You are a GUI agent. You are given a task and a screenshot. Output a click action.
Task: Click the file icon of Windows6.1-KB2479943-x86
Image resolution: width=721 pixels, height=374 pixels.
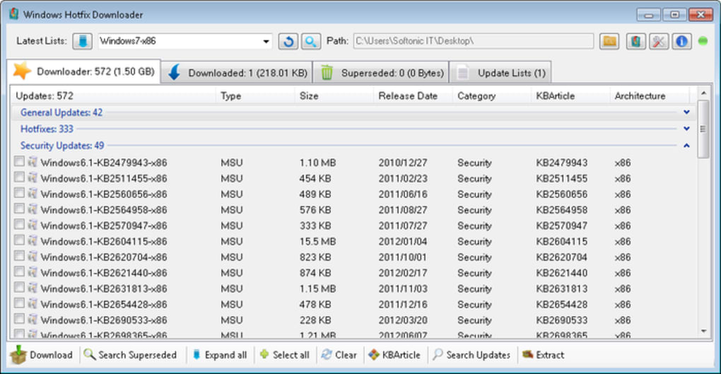[33, 161]
